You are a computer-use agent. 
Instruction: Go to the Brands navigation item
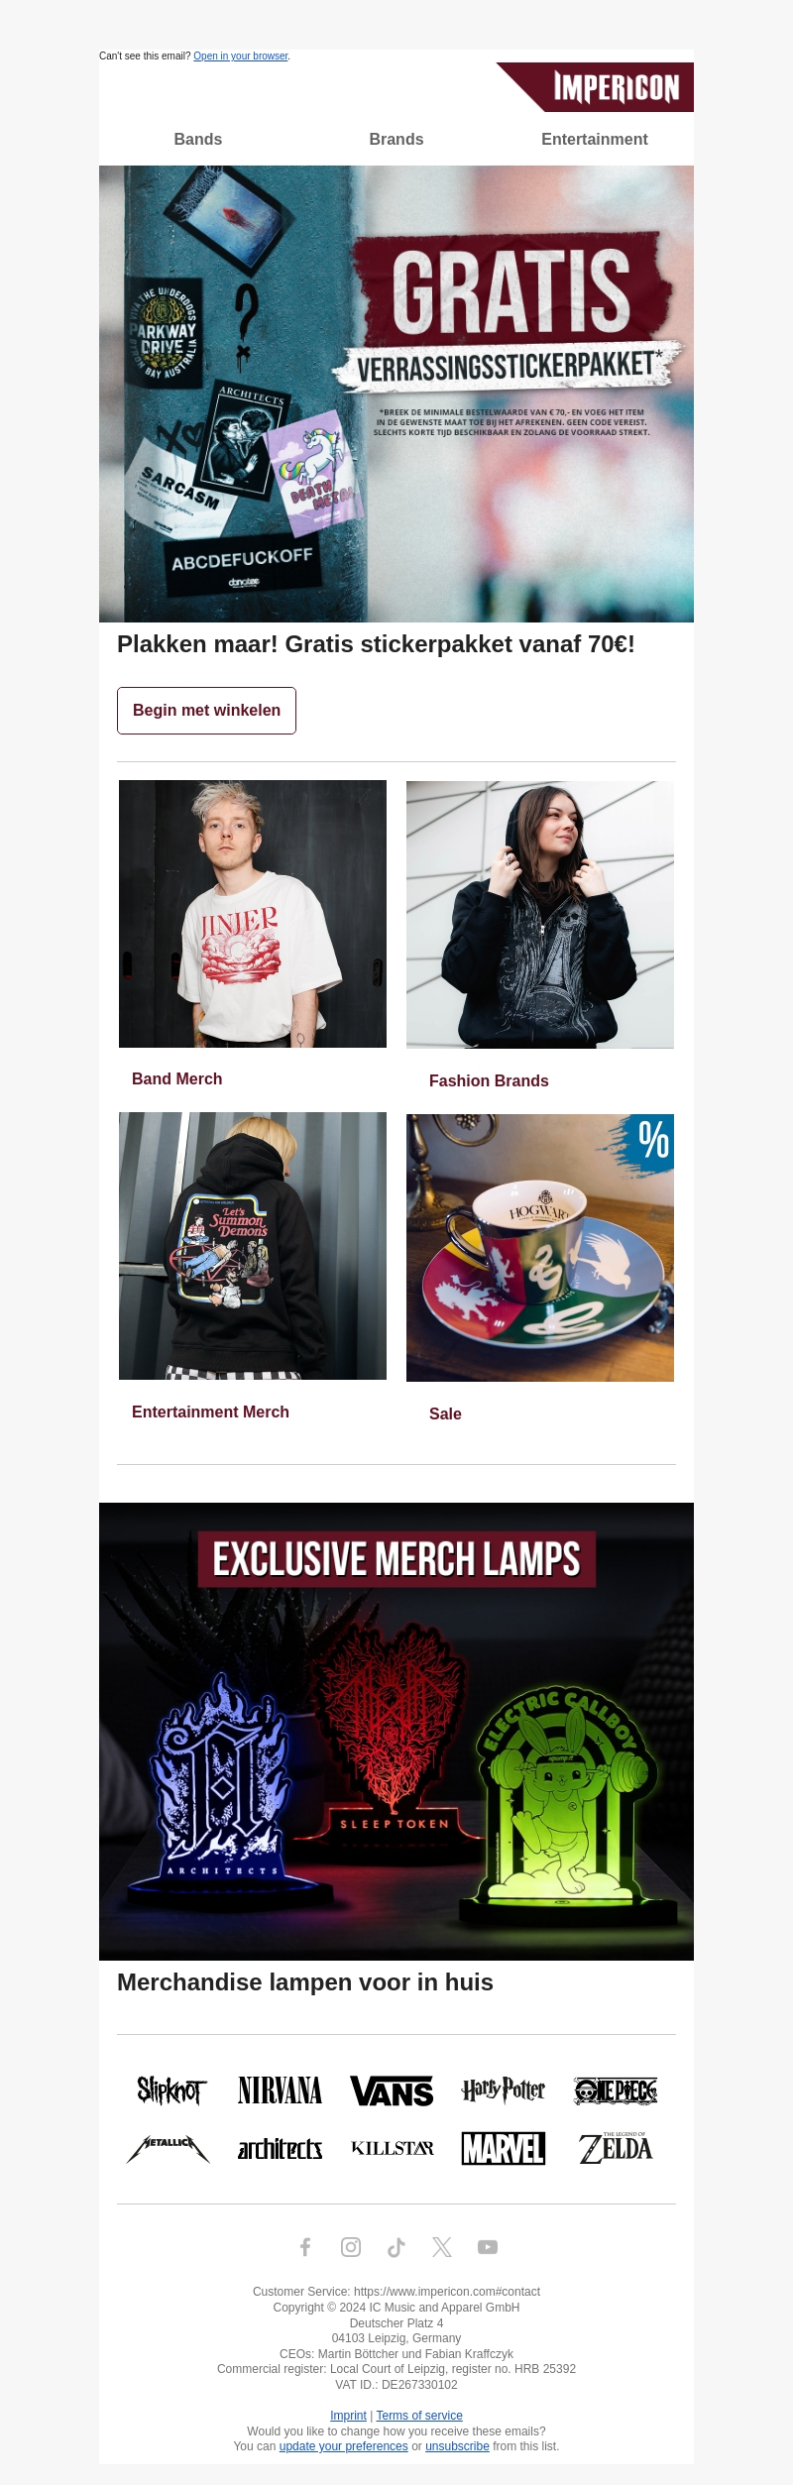tap(396, 140)
